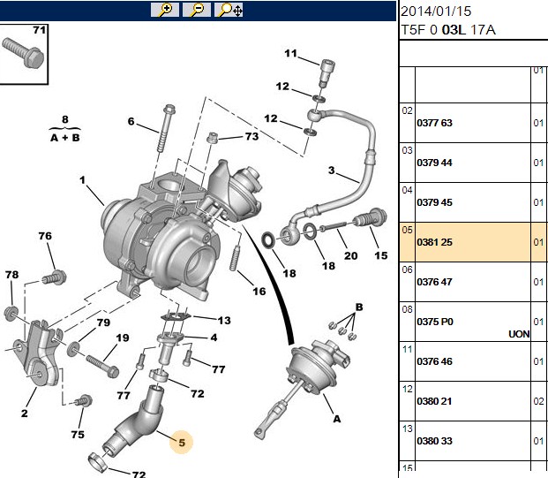Image resolution: width=548 pixels, height=478 pixels.
Task: Select callout number 19 for the bolt
Action: (123, 338)
